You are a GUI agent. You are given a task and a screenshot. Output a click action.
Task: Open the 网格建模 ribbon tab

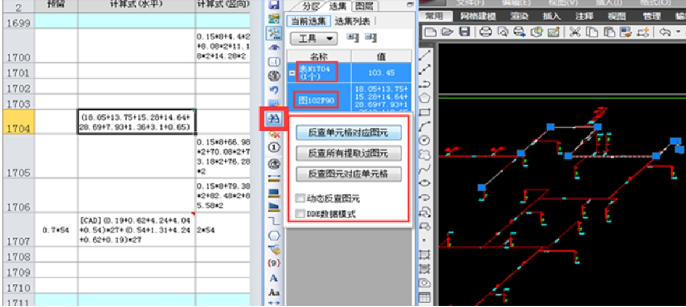point(478,16)
